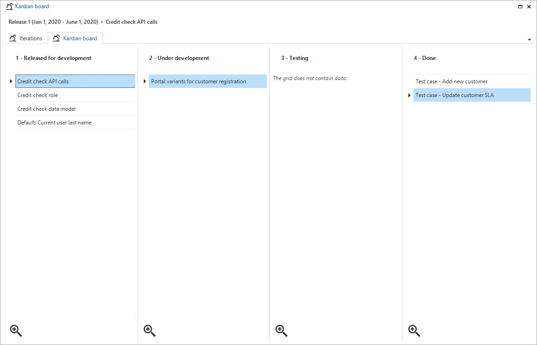
Task: Open the tab overflow dropdown arrow
Action: coord(529,40)
